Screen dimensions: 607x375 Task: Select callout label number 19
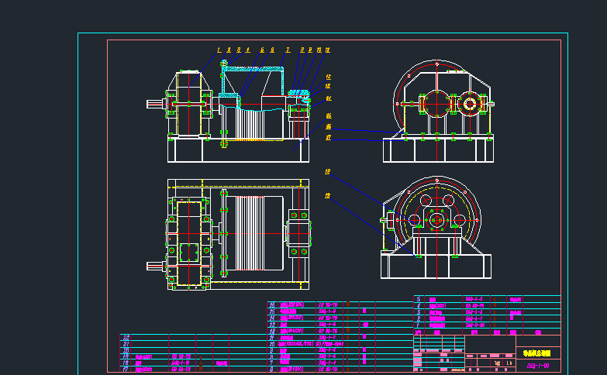tap(327, 196)
